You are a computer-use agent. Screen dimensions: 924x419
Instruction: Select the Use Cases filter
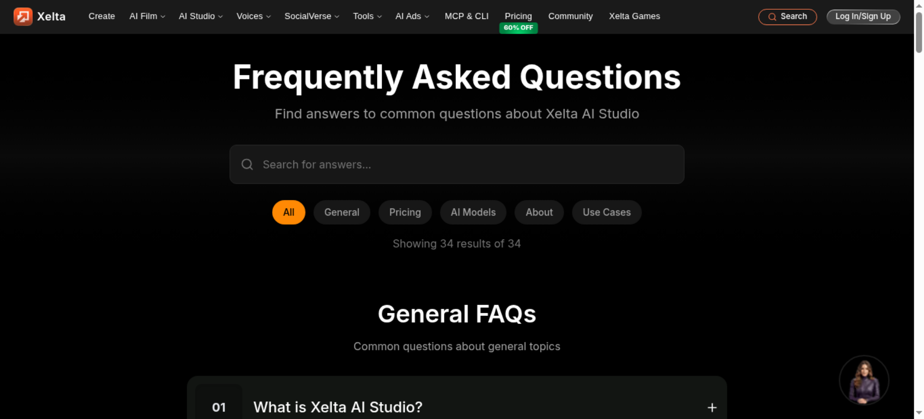[607, 212]
